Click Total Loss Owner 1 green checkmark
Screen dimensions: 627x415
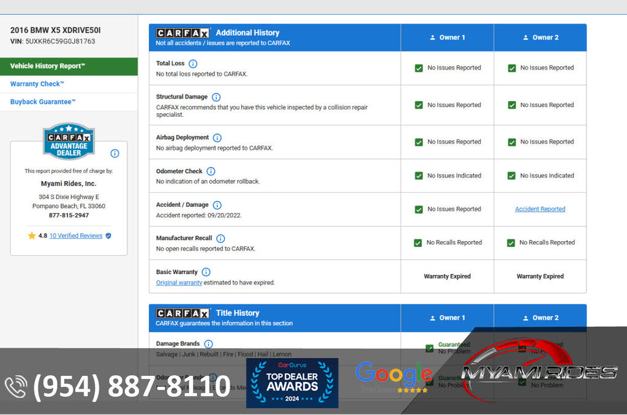(x=419, y=69)
